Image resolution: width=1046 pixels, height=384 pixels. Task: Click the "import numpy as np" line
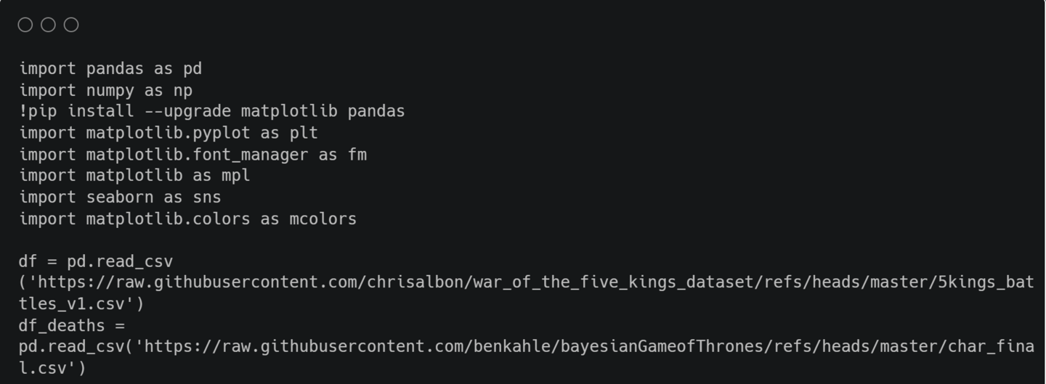click(x=105, y=91)
